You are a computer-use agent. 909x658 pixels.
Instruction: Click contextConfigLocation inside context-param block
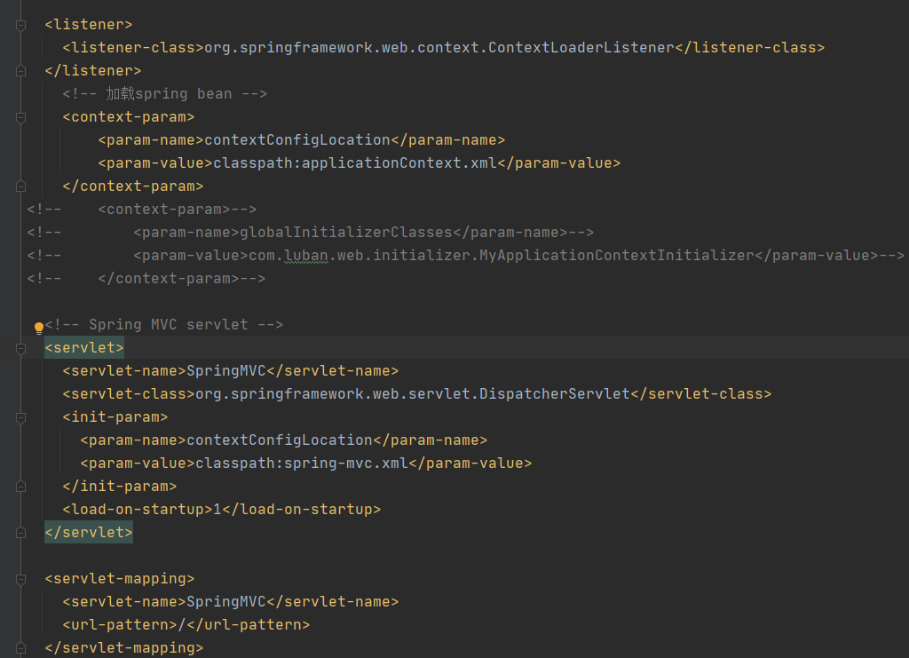click(297, 139)
